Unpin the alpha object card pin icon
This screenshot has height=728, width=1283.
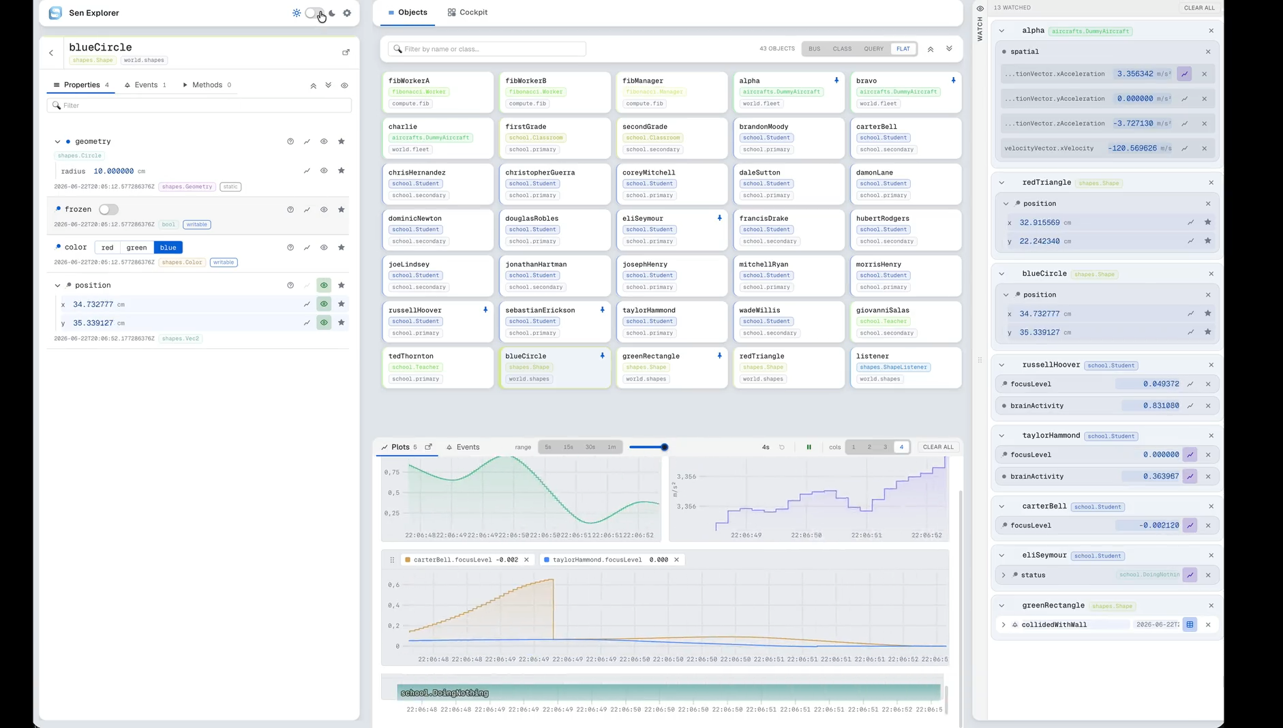tap(836, 80)
